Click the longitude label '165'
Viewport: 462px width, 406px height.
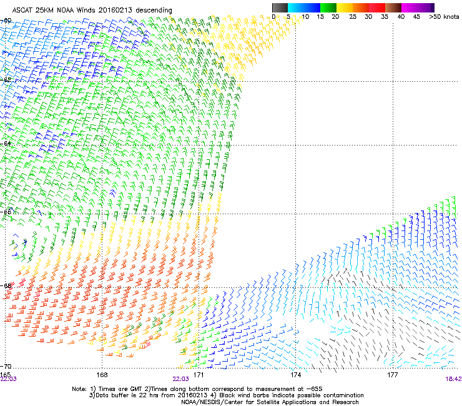[x=5, y=374]
